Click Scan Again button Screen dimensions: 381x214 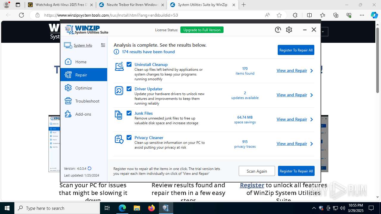click(x=257, y=171)
